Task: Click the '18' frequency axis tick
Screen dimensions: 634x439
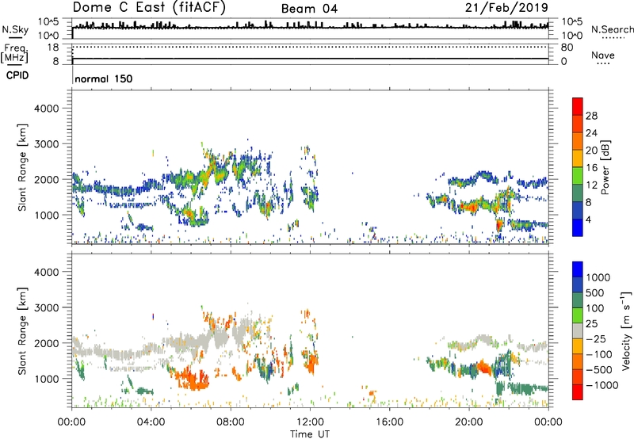Action: pyautogui.click(x=53, y=48)
